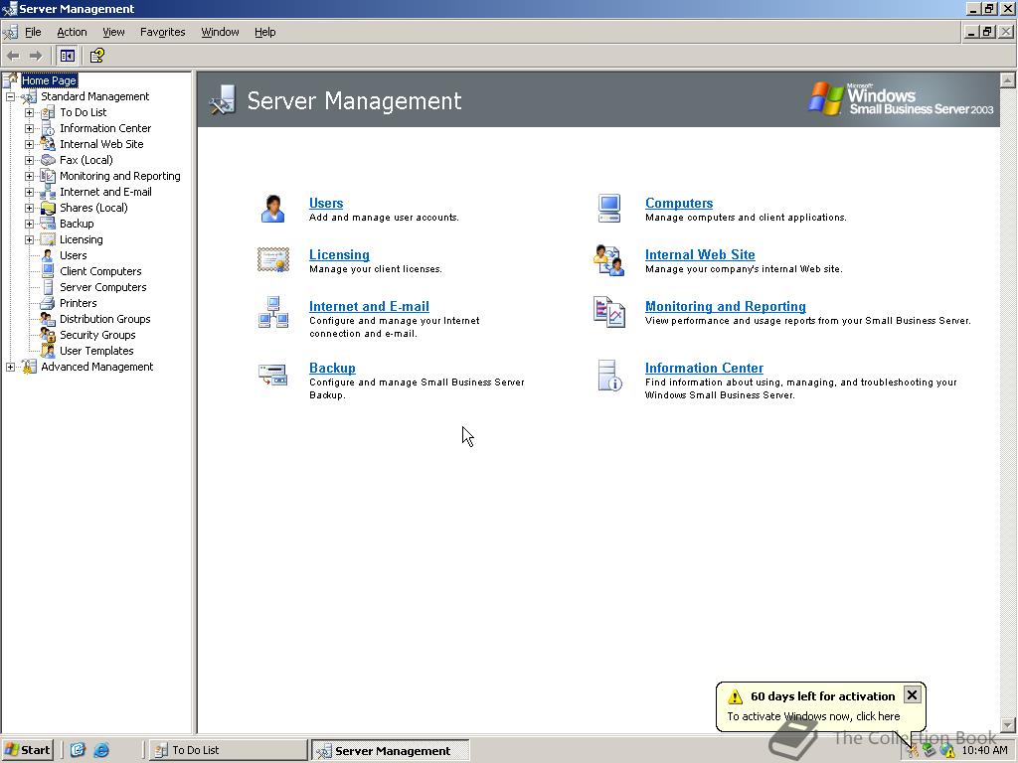This screenshot has height=763, width=1018.
Task: Open the Help menu
Action: coord(264,32)
